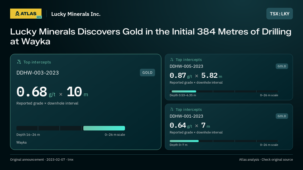Click the 'Depth 16–26 m' label
This screenshot has height=170, width=303.
28,134
